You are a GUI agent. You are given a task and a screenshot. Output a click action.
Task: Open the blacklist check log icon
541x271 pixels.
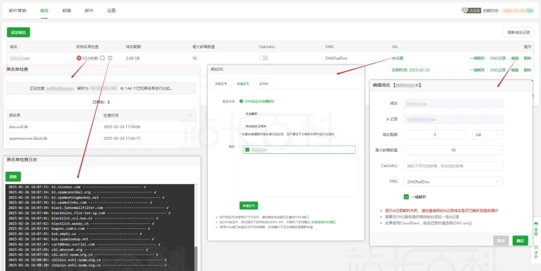click(110, 58)
